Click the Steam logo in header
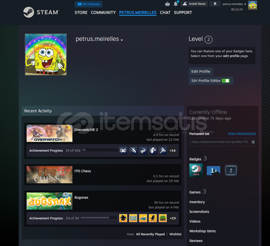Viewport: 270px width, 246px height. 41,12
